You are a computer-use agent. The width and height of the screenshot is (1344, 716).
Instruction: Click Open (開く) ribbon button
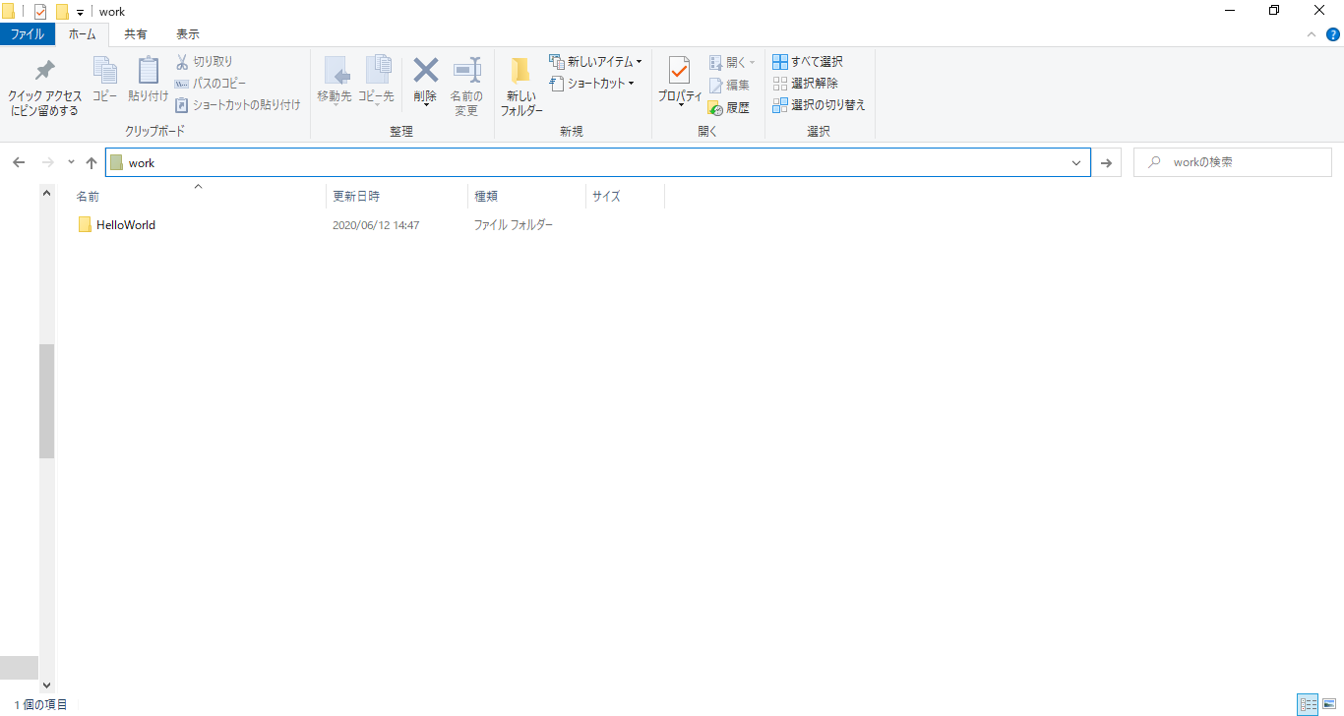pos(732,62)
